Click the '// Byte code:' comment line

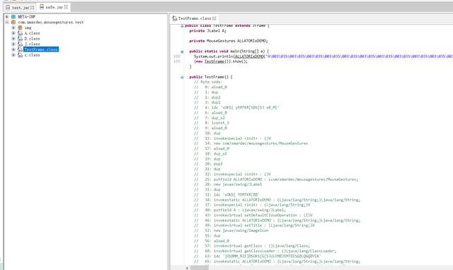208,82
